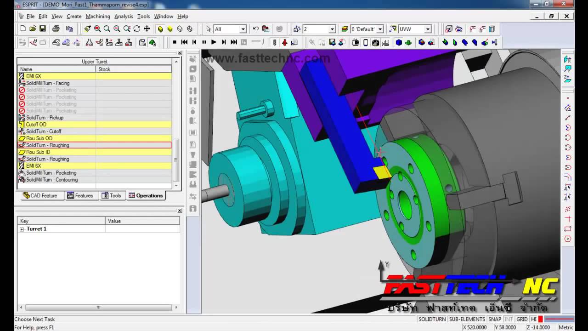Click SOLIDTURN mode in status bar
This screenshot has height=331, width=588.
click(x=432, y=319)
